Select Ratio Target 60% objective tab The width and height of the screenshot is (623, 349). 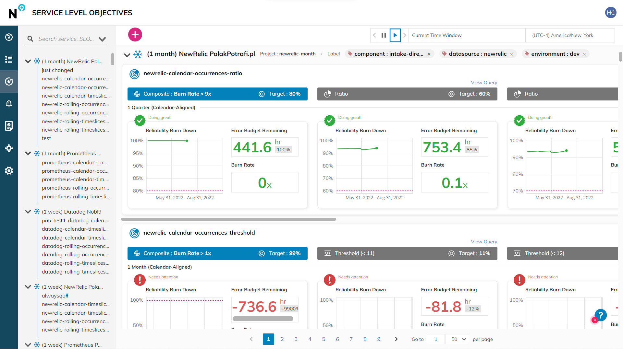407,94
